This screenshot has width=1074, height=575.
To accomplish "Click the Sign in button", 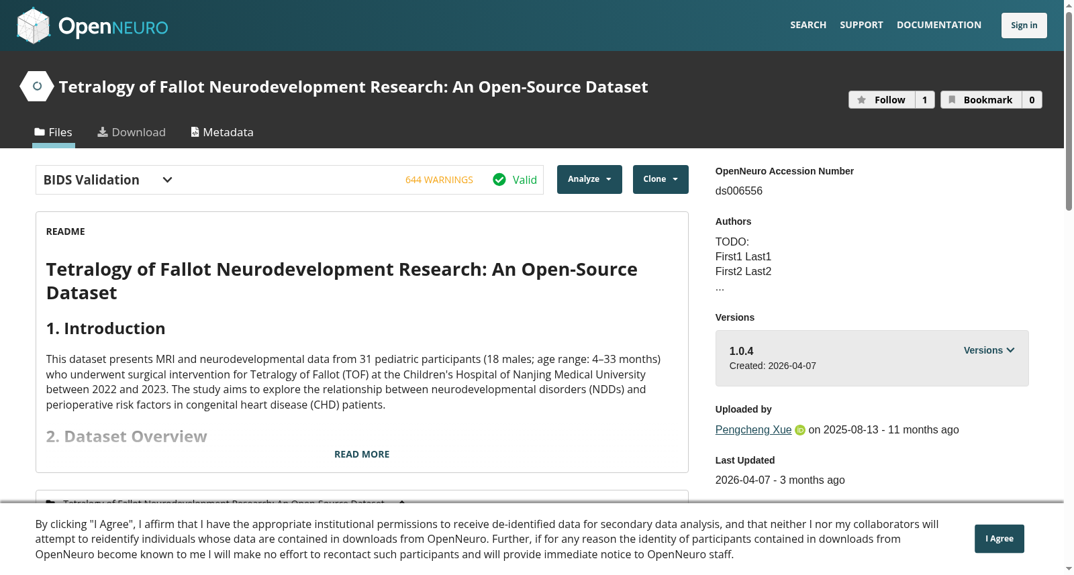I will coord(1024,25).
